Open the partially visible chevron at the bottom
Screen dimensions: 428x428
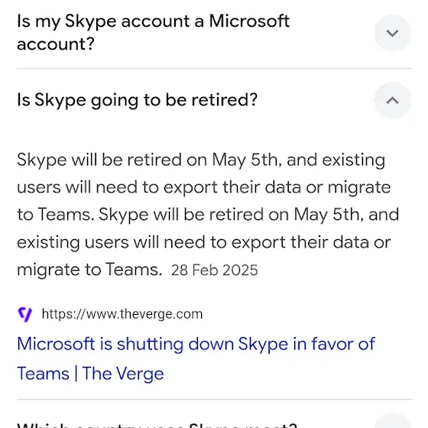point(393,422)
